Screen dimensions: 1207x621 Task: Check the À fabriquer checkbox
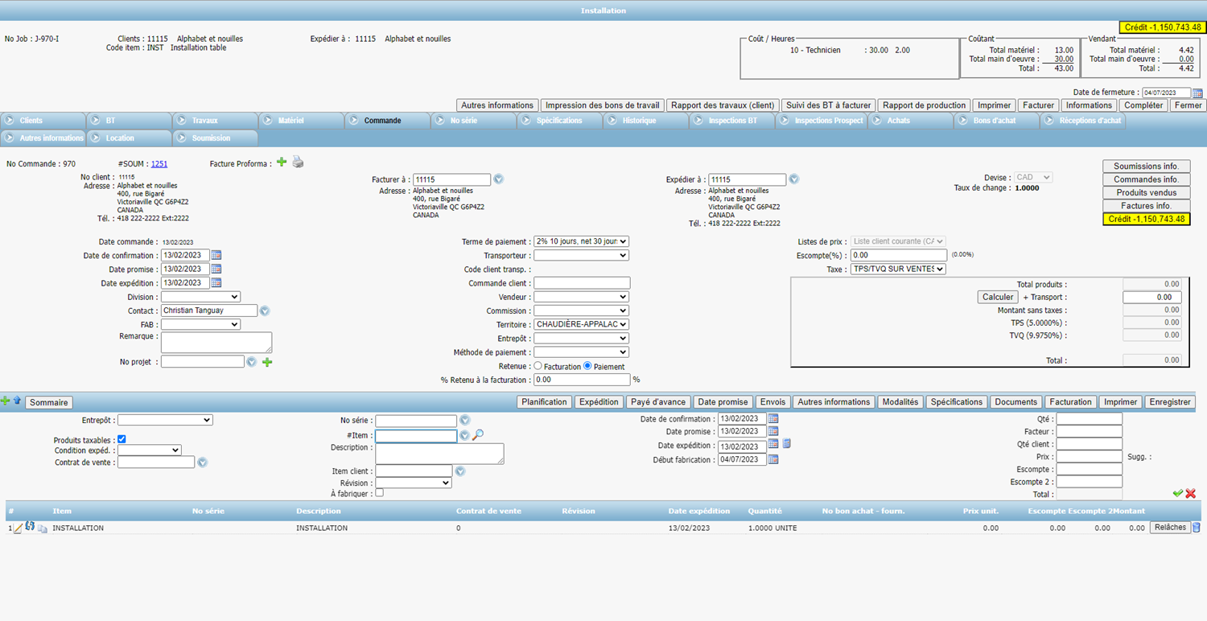[380, 492]
